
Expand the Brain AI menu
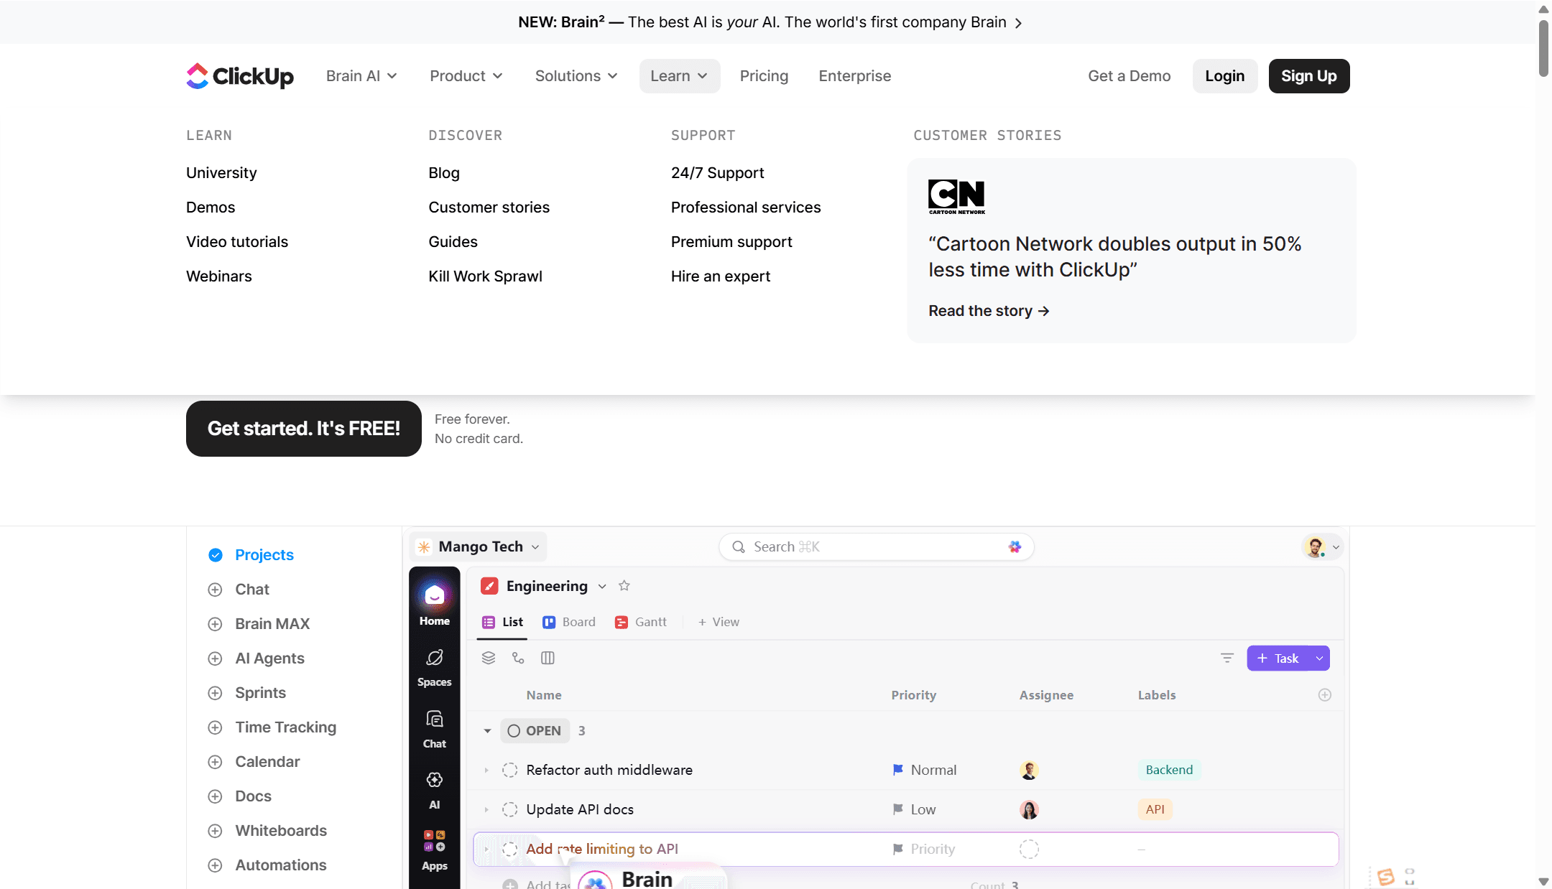coord(361,76)
